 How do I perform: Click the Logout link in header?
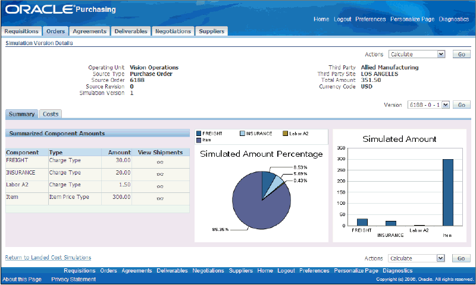(343, 19)
